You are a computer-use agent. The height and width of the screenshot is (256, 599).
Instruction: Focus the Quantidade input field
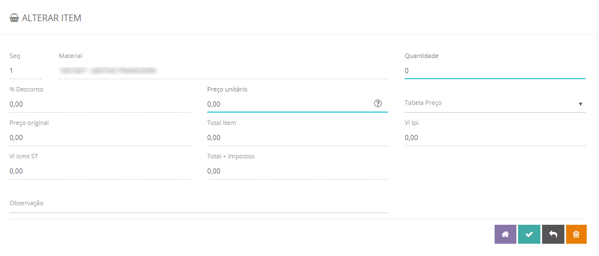(x=495, y=71)
